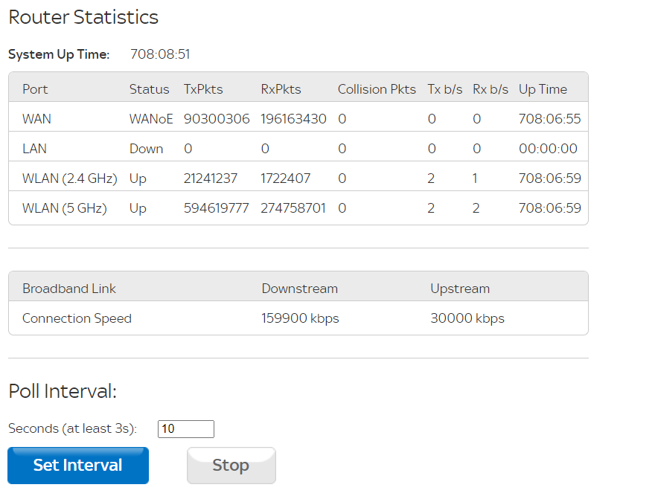This screenshot has height=502, width=655.
Task: Click the Poll Interval heading
Action: [x=63, y=391]
